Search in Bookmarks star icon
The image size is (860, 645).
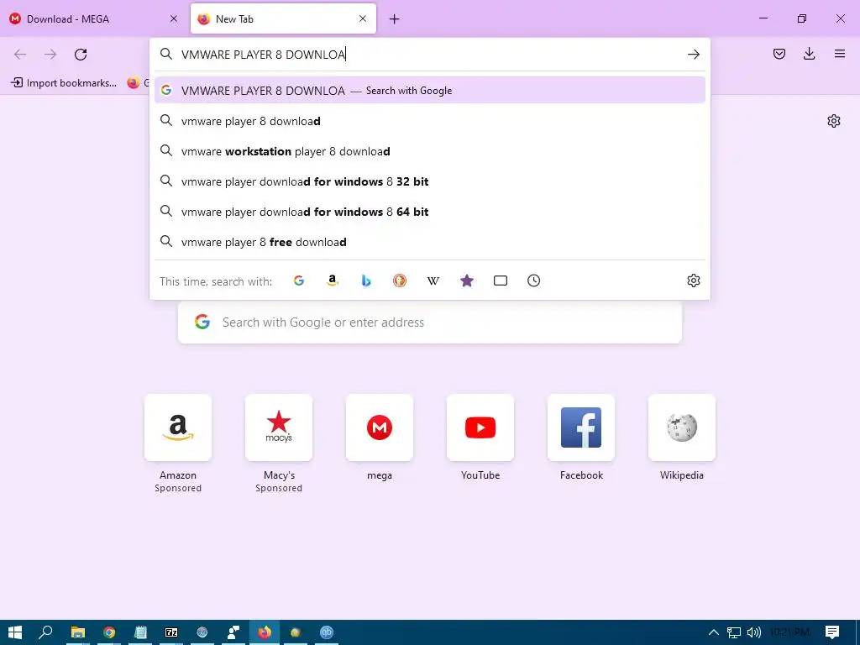click(x=467, y=281)
